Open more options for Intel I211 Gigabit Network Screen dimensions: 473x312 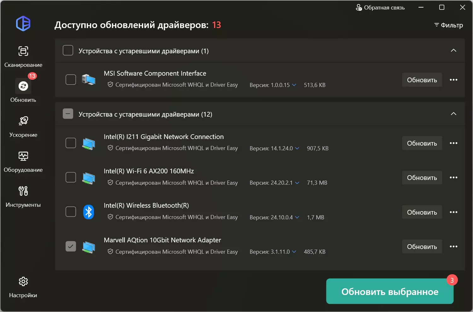click(x=453, y=143)
